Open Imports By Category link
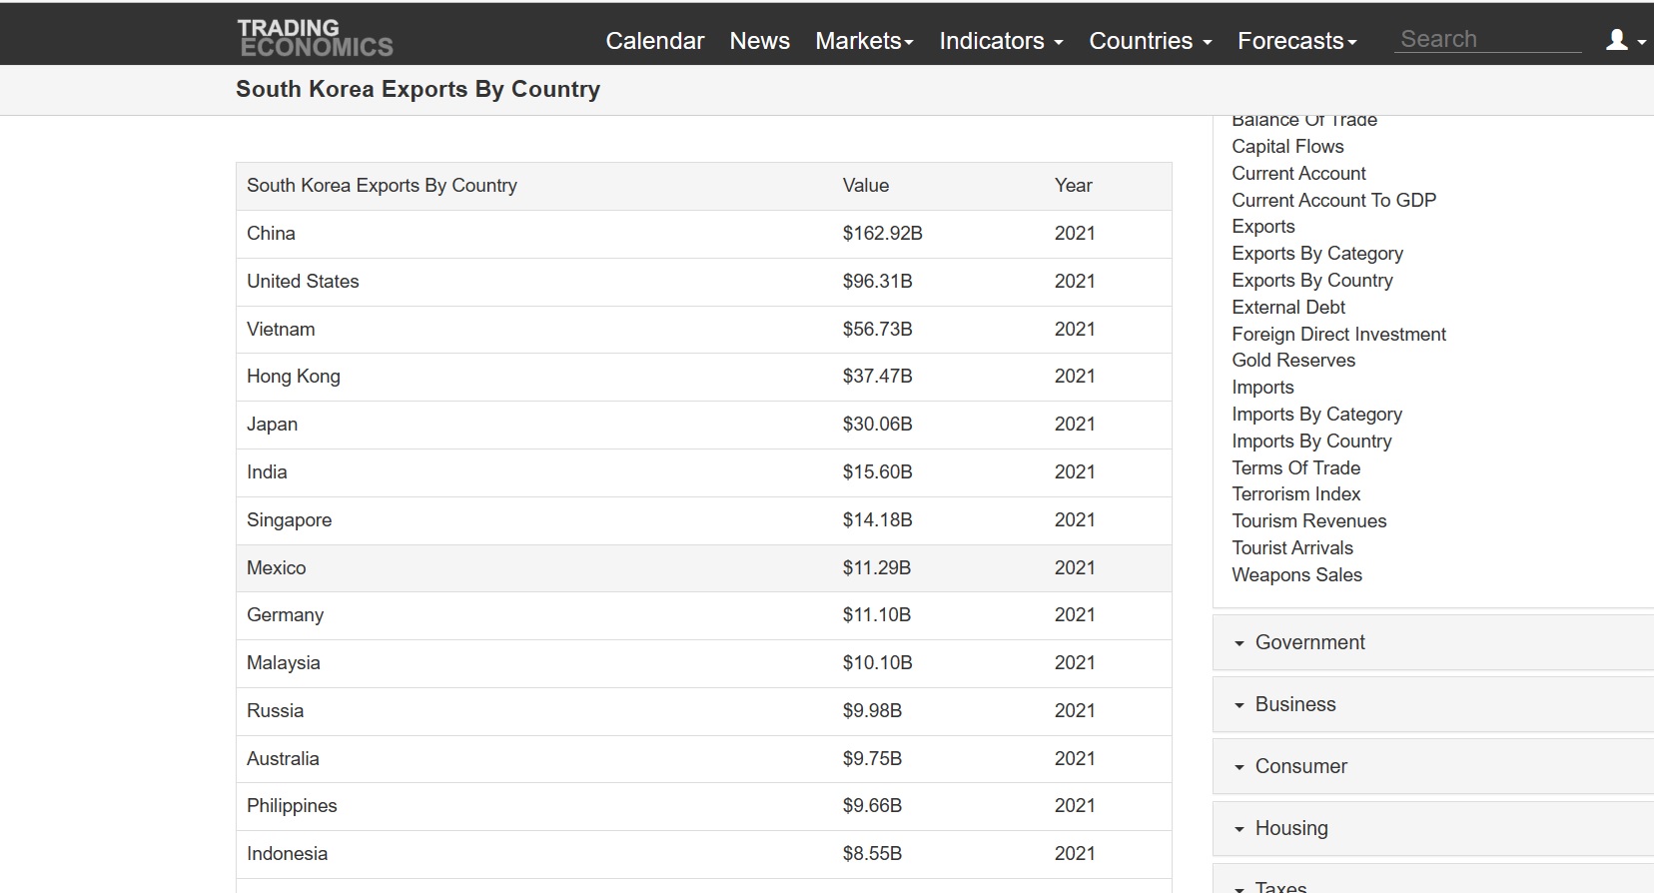 [1316, 415]
